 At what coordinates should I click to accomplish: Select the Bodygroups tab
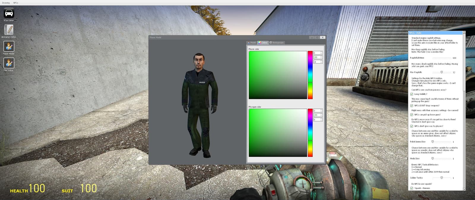click(276, 43)
